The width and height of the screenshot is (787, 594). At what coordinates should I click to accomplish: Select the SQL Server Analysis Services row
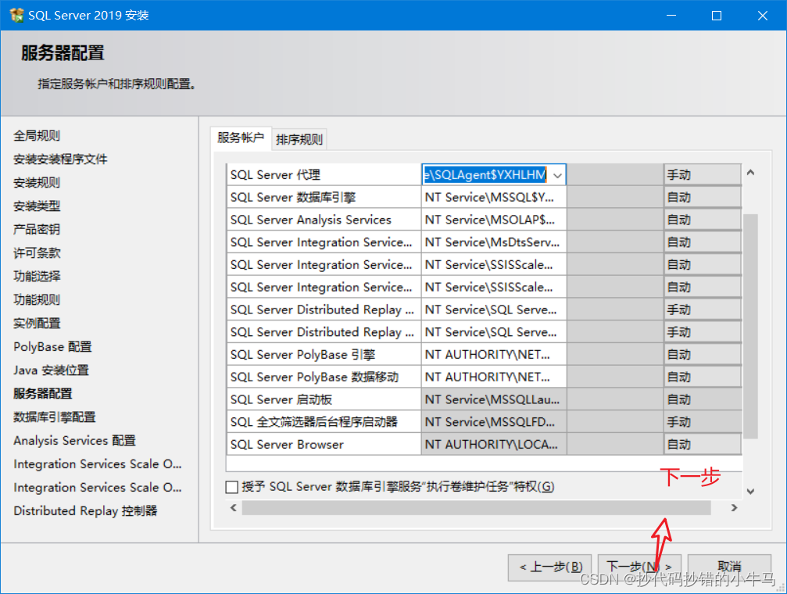(324, 220)
